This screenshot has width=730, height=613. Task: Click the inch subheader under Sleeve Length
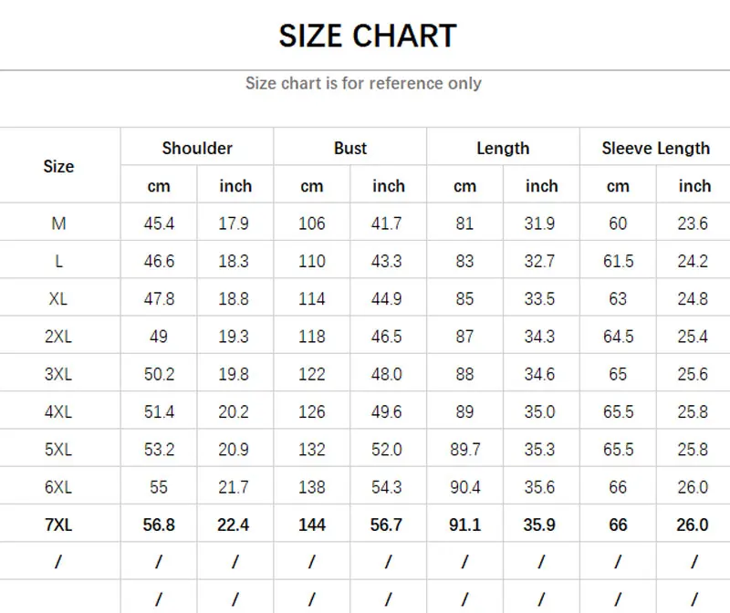tap(694, 186)
